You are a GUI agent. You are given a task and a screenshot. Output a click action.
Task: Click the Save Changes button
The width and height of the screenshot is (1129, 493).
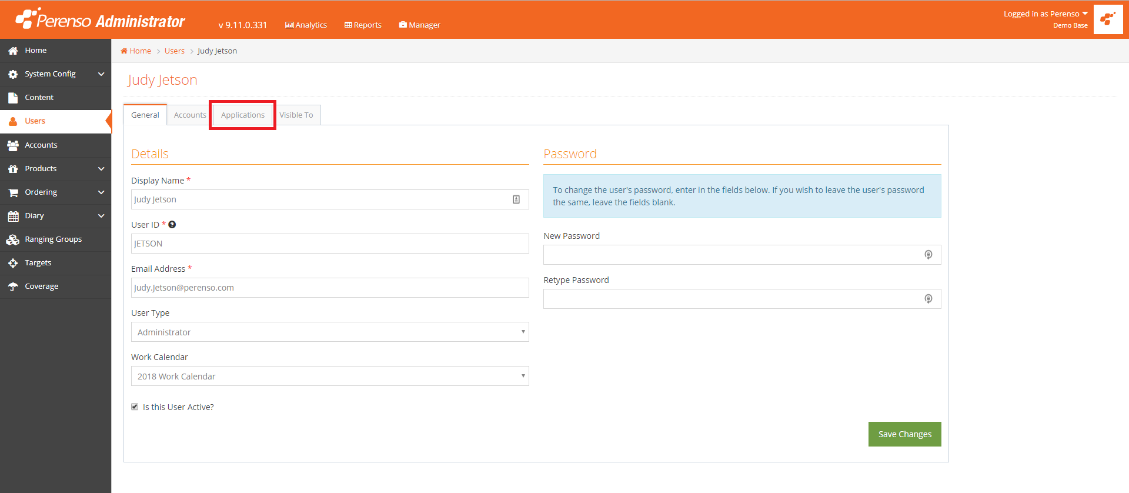(904, 434)
